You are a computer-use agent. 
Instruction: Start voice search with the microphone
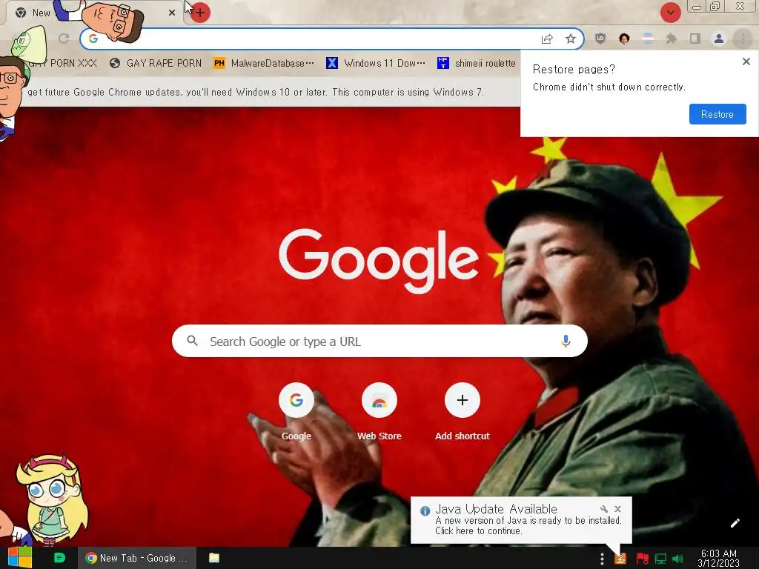tap(566, 341)
